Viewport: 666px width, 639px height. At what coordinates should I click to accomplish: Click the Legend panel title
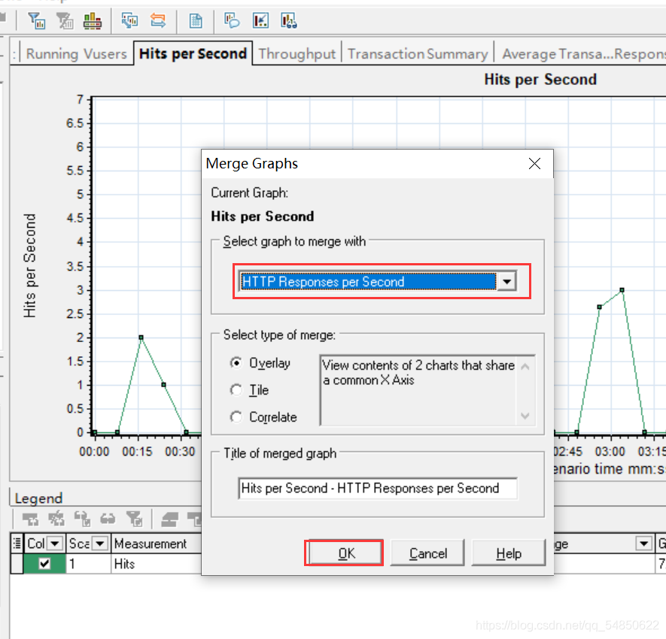[38, 498]
